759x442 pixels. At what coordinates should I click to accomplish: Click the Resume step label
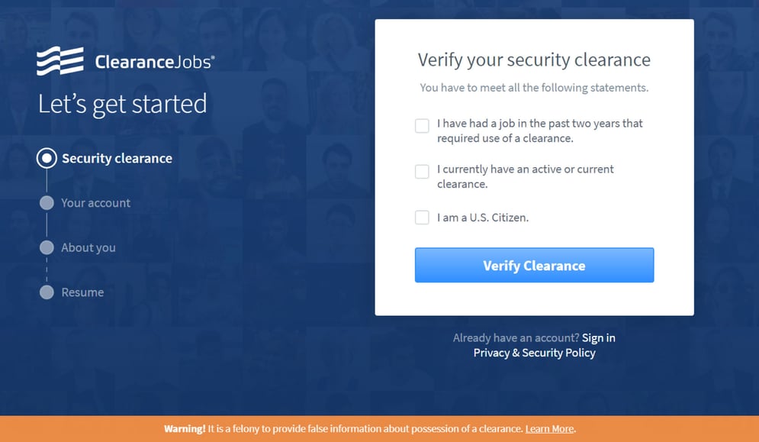[82, 292]
